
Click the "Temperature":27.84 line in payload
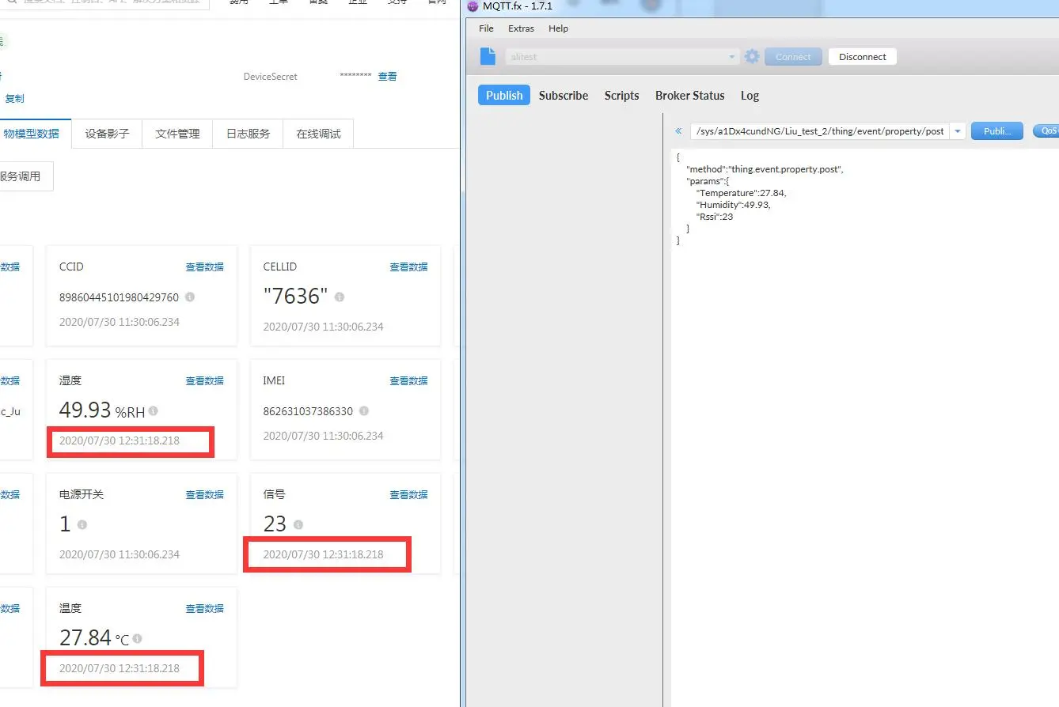click(741, 193)
